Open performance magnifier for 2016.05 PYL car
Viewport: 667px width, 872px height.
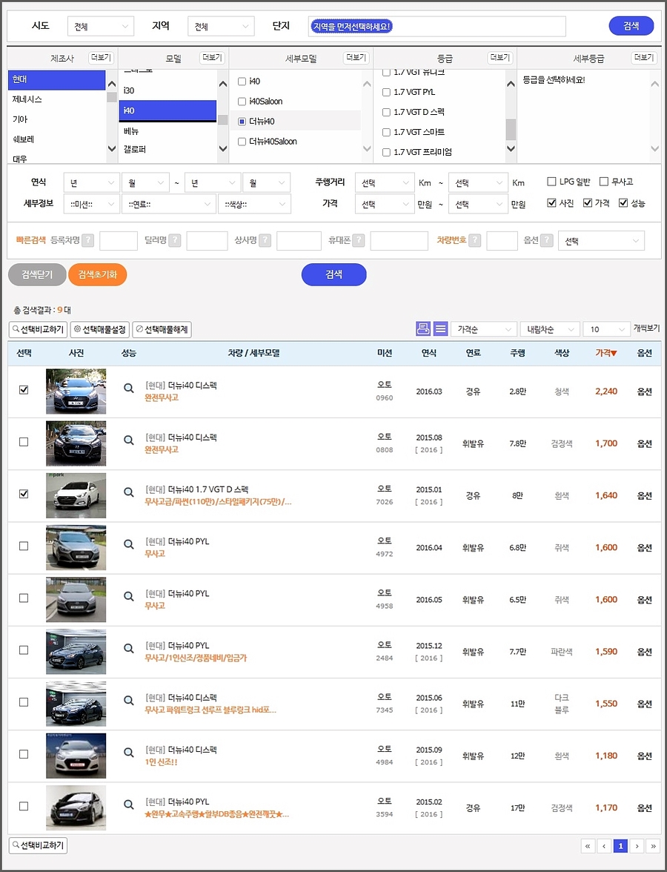[x=128, y=596]
